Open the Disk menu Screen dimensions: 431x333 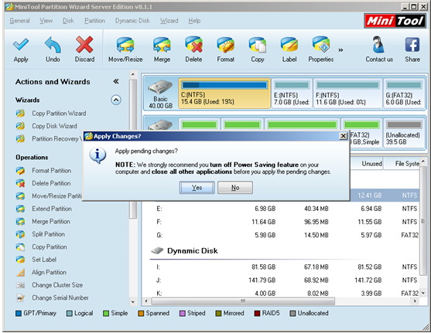(x=68, y=21)
